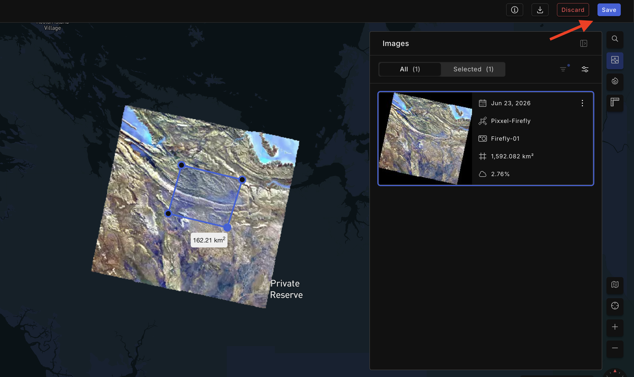Screen dimensions: 634x377
Task: Switch to the All (1) tab
Action: 410,69
